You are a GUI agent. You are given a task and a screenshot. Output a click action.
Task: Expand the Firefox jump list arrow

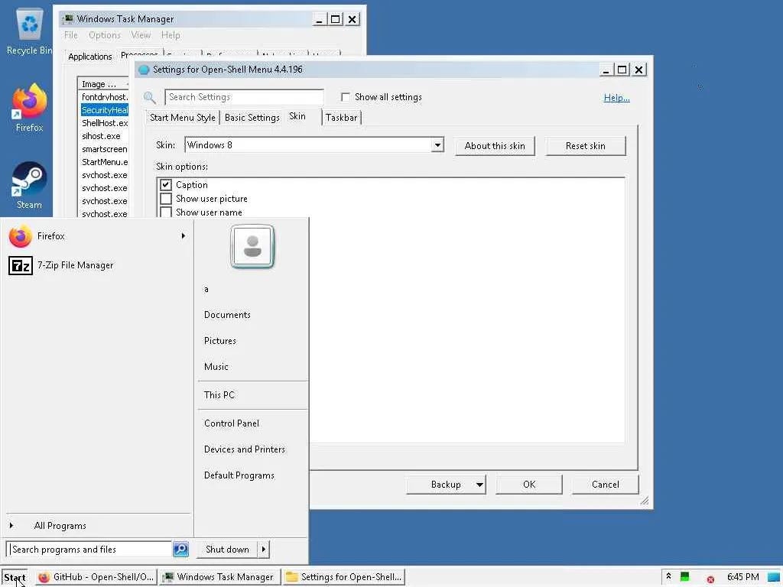(184, 236)
